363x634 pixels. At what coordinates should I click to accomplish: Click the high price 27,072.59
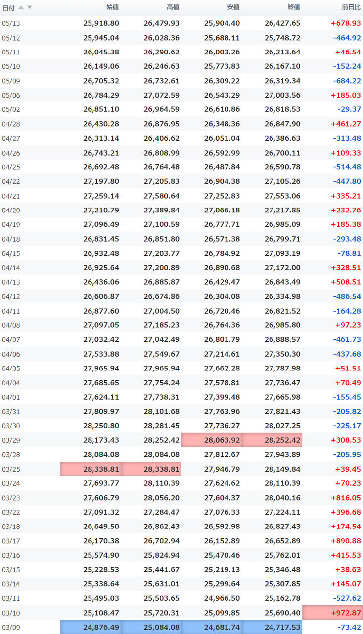161,95
